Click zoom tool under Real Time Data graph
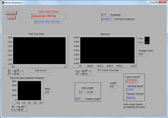The width and height of the screenshot is (168, 118). tap(18, 70)
